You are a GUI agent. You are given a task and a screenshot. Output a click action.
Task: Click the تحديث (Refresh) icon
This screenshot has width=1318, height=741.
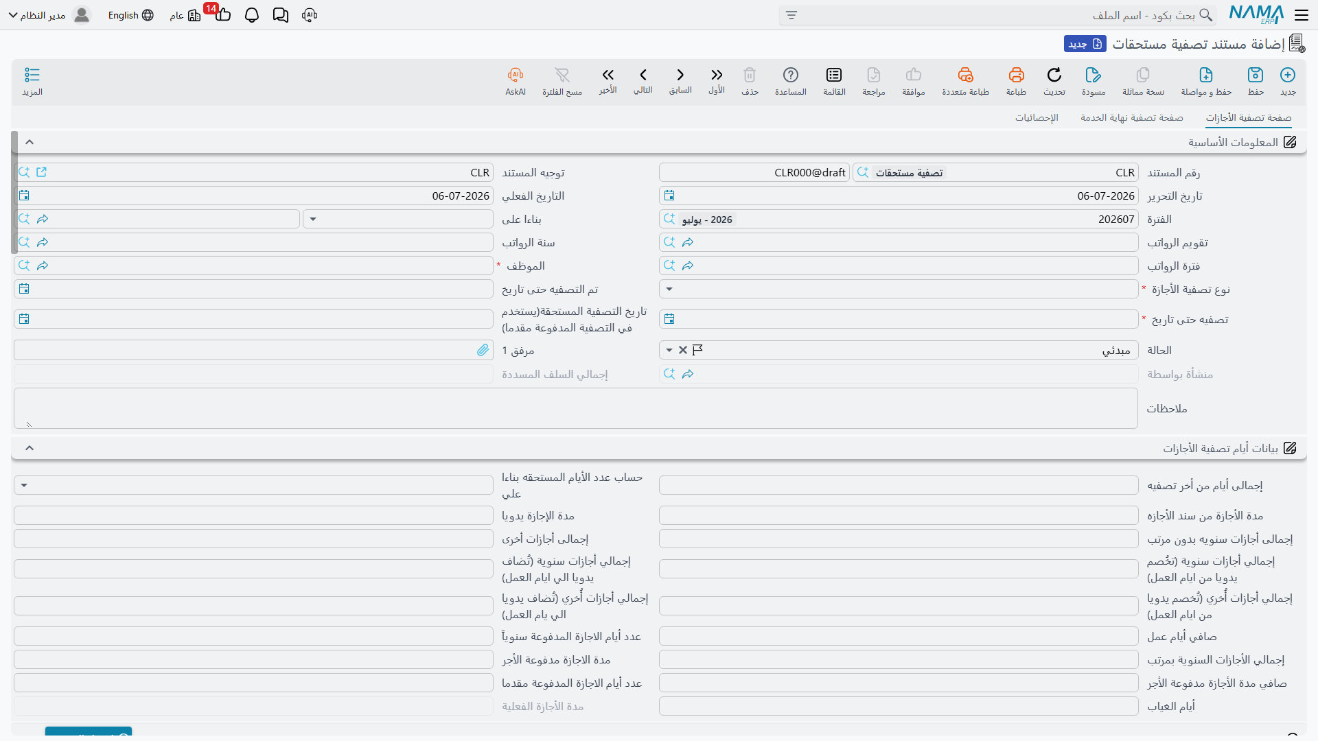coord(1054,75)
